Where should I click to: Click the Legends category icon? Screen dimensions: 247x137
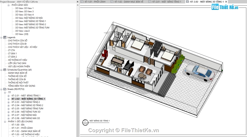pyautogui.click(x=5, y=37)
